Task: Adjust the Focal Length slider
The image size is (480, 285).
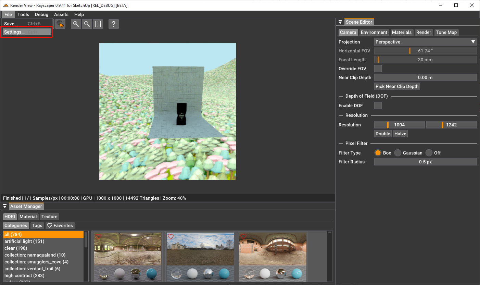Action: (425, 60)
